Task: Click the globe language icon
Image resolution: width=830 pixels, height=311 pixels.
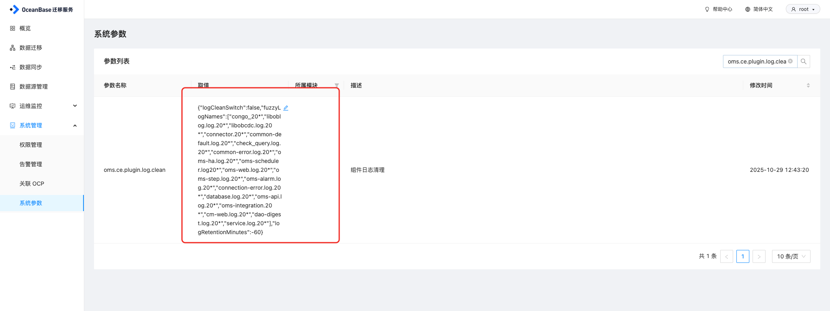Action: point(748,9)
